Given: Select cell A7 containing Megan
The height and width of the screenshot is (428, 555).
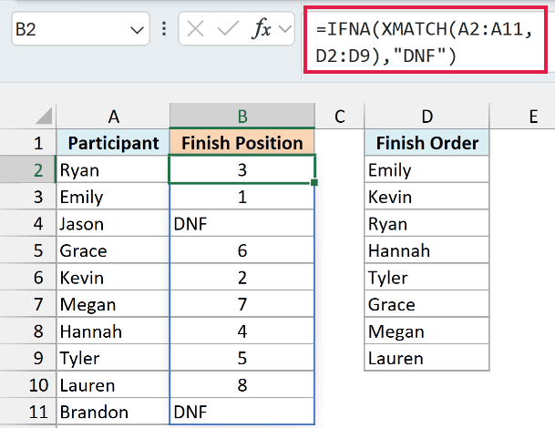Looking at the screenshot, I should [113, 304].
